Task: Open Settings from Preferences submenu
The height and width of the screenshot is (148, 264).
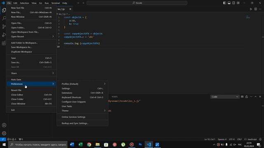Action: 82,88
